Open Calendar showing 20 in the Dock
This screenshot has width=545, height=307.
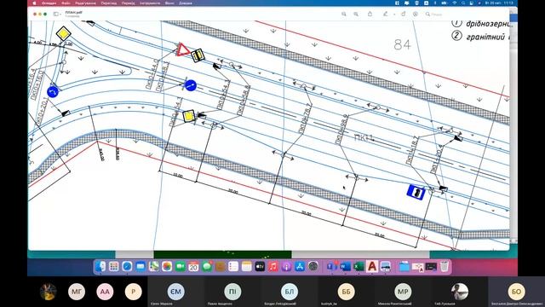tap(193, 267)
